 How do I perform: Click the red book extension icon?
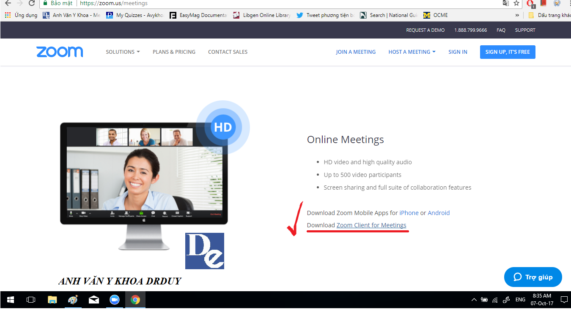click(544, 3)
